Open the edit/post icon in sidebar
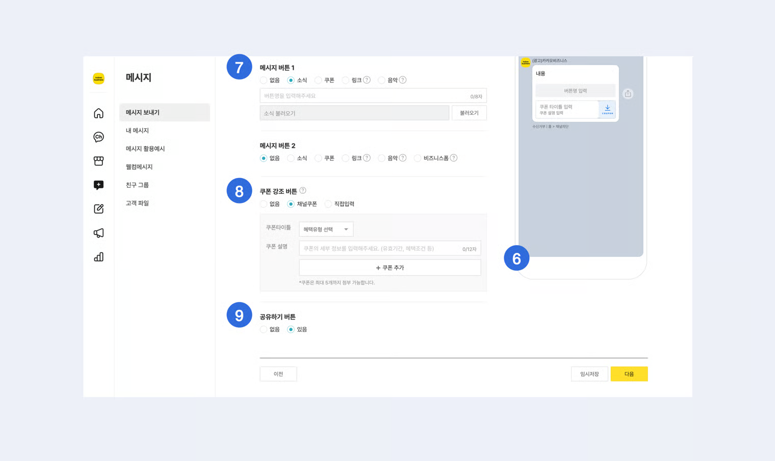Viewport: 775px width, 461px height. click(x=98, y=209)
